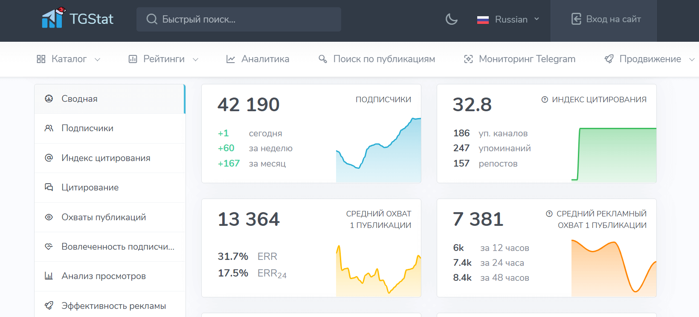
Task: Focus the Быстрый поиск search field
Action: pyautogui.click(x=239, y=19)
